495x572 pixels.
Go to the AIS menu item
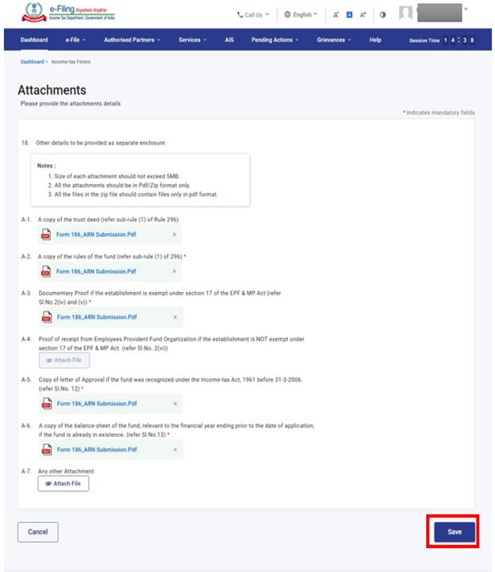(x=229, y=40)
